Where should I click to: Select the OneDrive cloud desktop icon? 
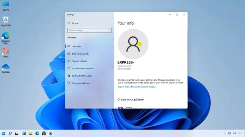(6, 68)
